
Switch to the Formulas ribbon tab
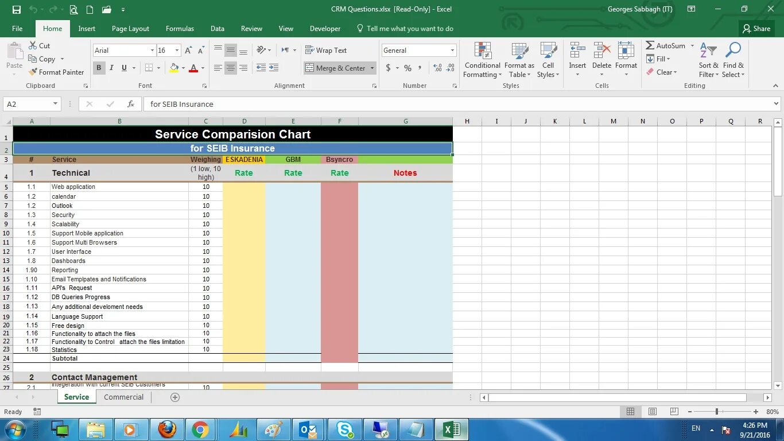180,29
